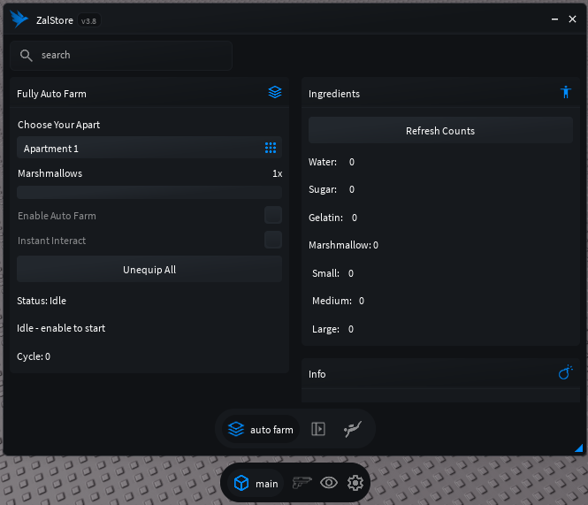Screen dimensions: 588x505
Task: Click the bomb icon in Info header
Action: tap(566, 373)
